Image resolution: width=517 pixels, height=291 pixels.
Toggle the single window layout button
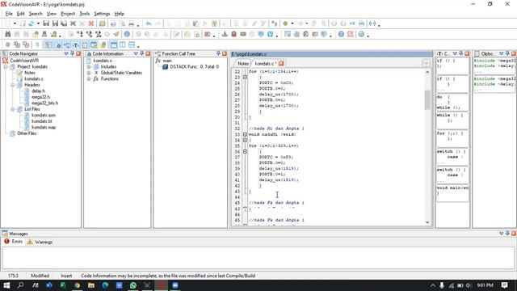pyautogui.click(x=114, y=45)
